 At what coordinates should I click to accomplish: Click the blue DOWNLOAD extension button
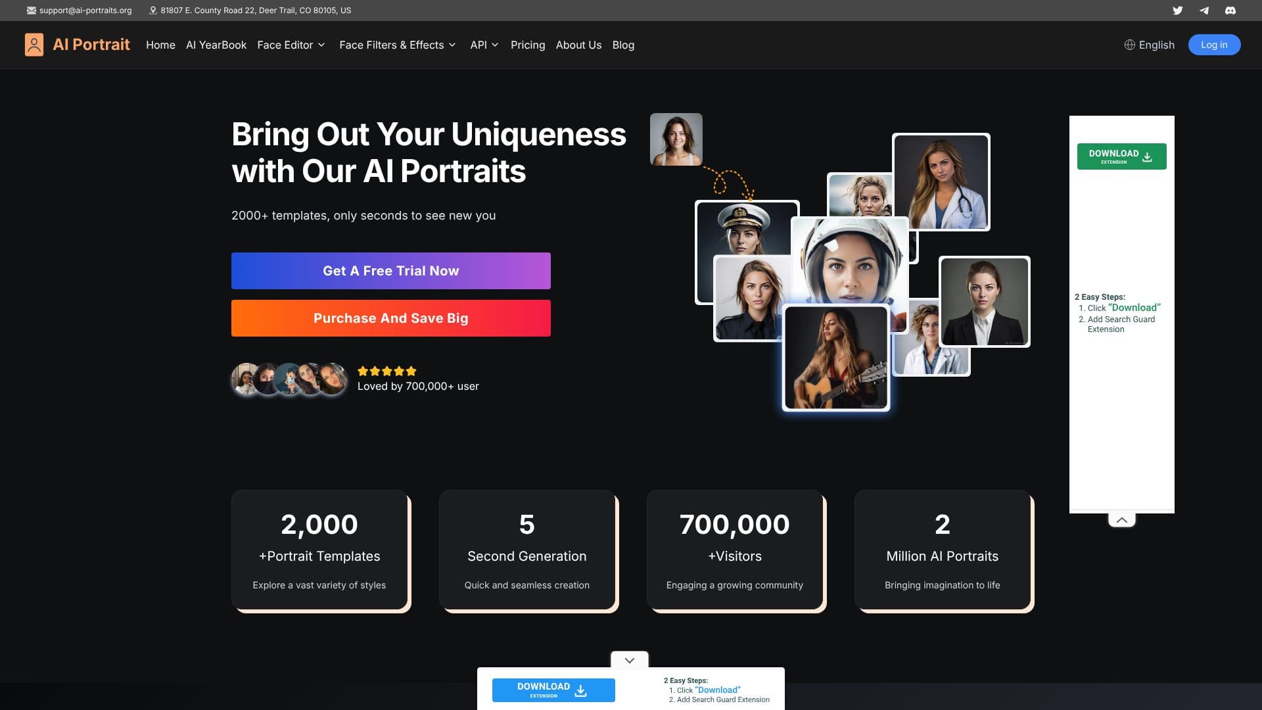553,690
